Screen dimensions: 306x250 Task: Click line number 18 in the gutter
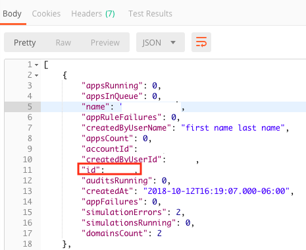point(28,244)
